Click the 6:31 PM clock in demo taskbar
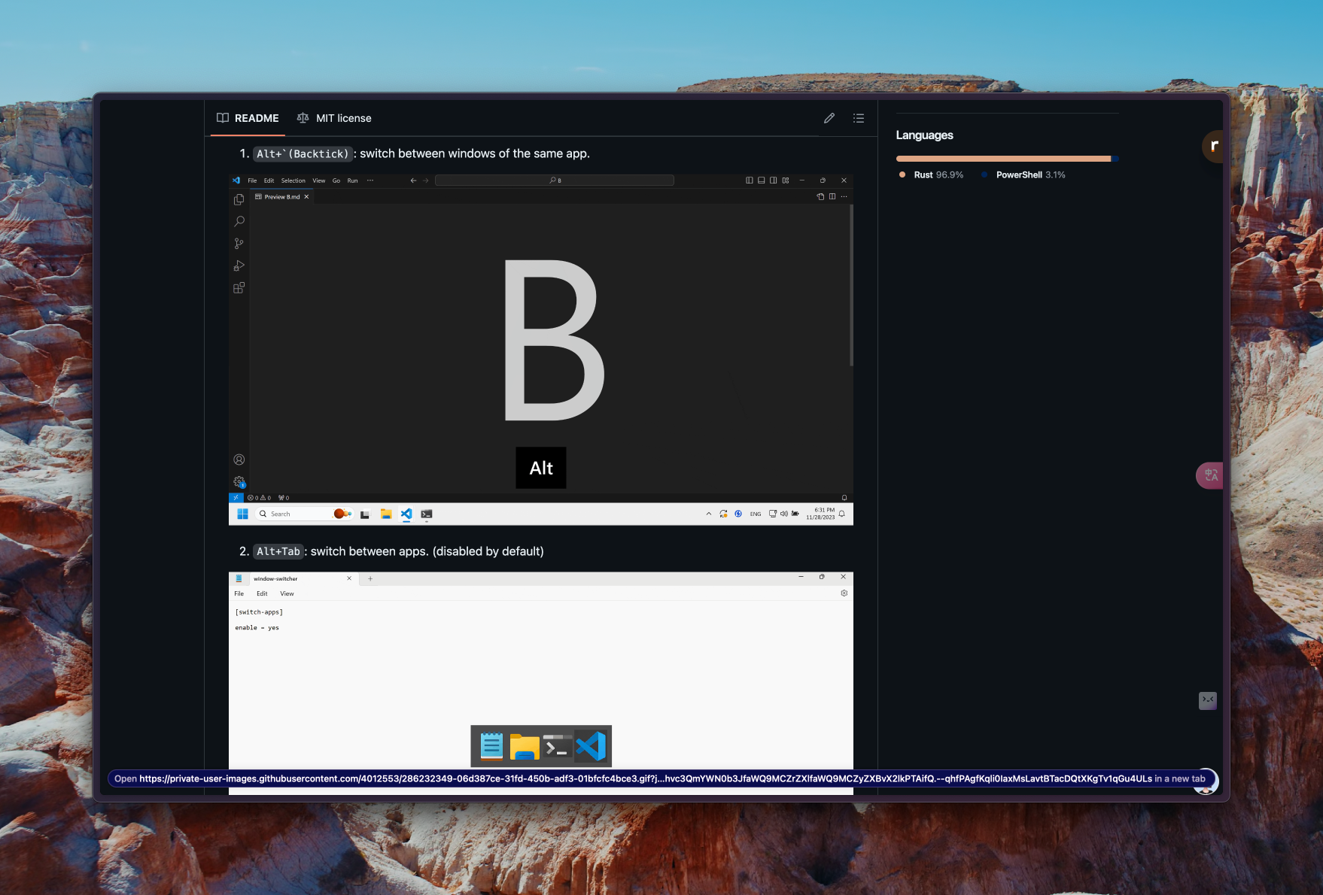Viewport: 1323px width, 895px height. click(x=821, y=514)
